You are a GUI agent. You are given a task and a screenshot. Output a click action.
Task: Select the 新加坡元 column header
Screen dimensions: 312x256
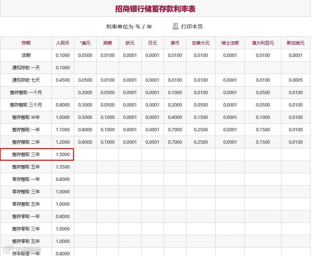[x=296, y=43]
